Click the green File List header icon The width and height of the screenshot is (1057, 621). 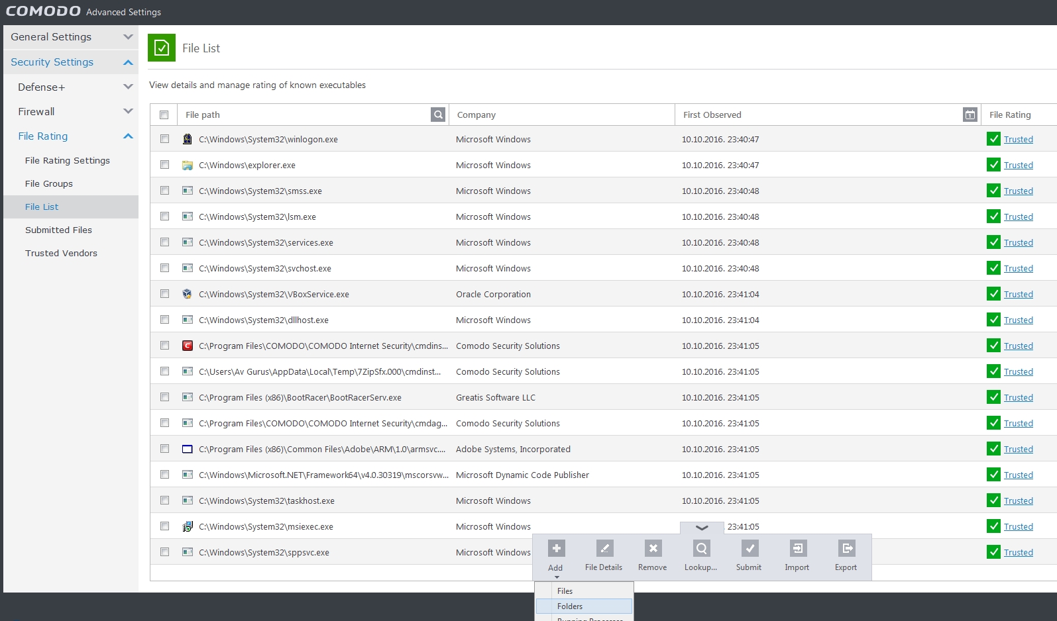[x=162, y=48]
